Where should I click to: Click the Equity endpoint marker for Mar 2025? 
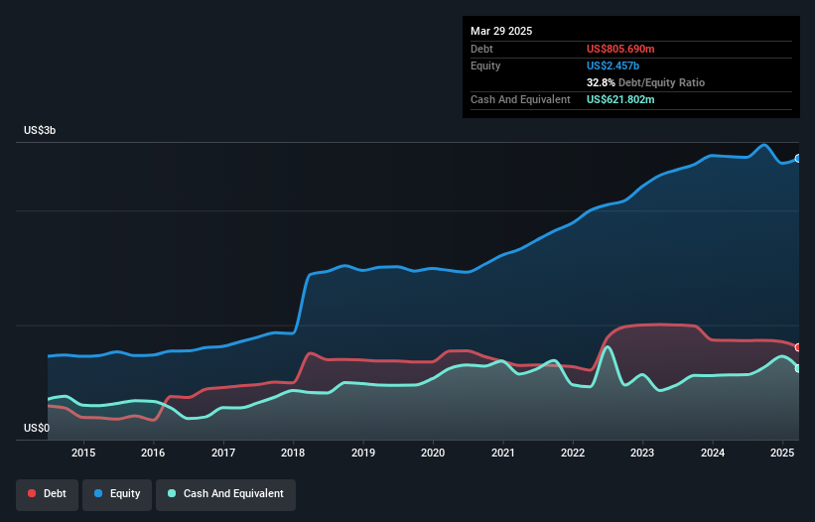[x=798, y=159]
